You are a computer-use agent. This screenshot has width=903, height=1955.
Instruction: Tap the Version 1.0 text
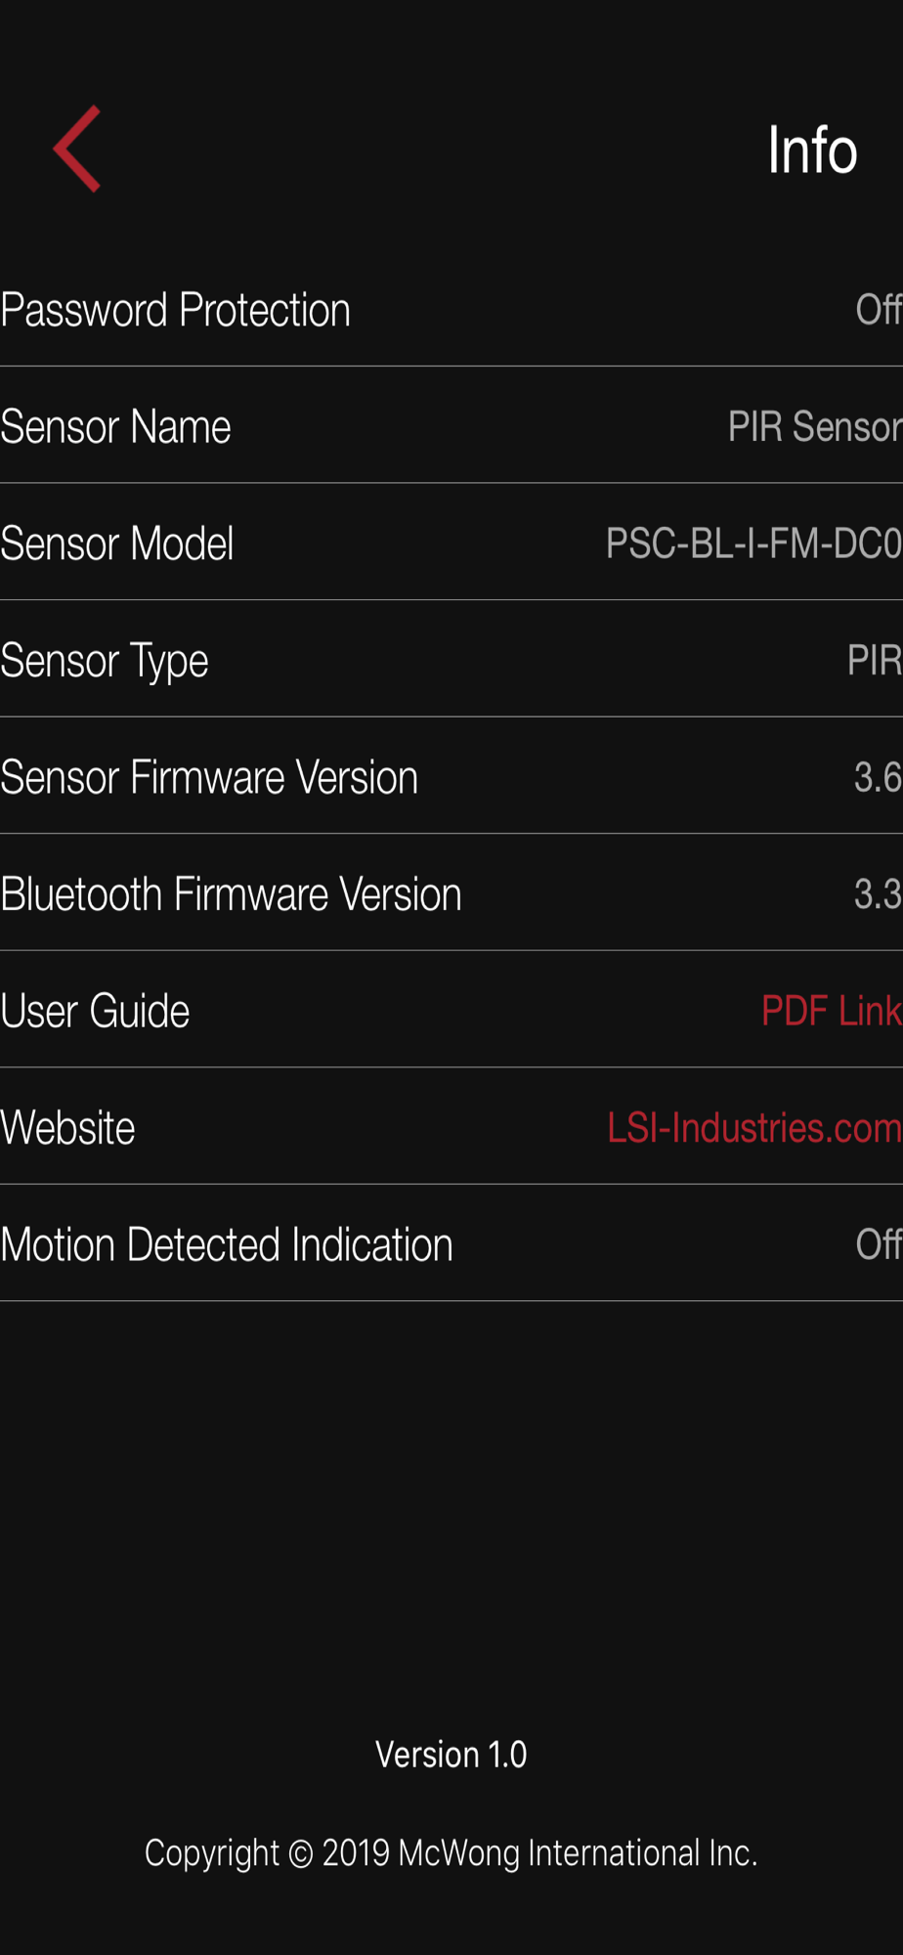(x=451, y=1755)
